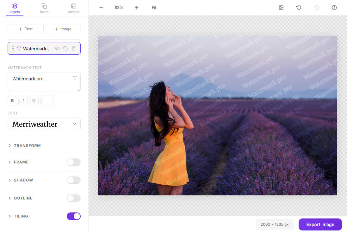Toggle bold formatting for watermark text
This screenshot has height=233, width=347.
(12, 101)
